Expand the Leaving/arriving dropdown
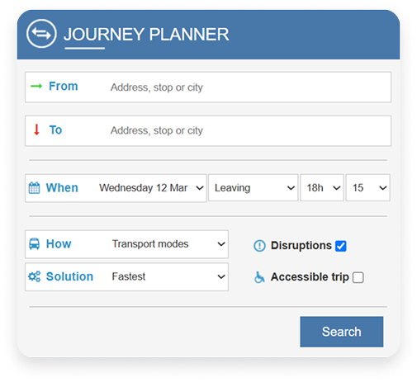 (254, 188)
